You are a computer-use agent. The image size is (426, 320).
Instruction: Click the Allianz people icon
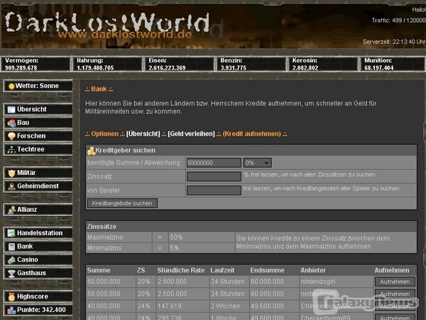[11, 210]
